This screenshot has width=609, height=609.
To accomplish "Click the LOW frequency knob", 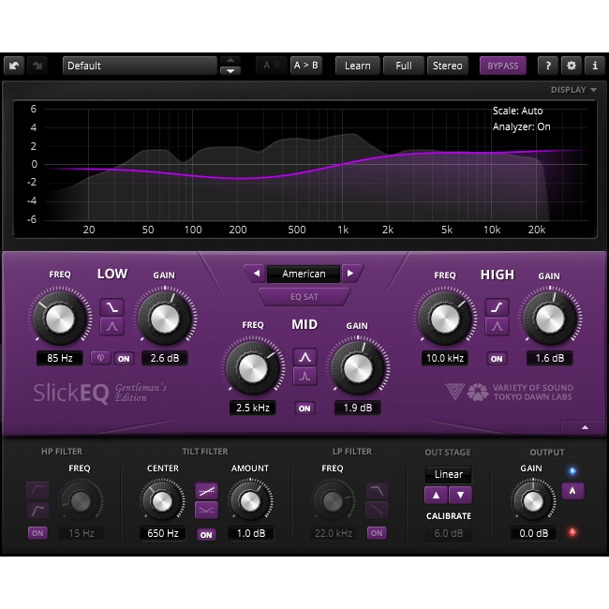I will click(x=60, y=319).
